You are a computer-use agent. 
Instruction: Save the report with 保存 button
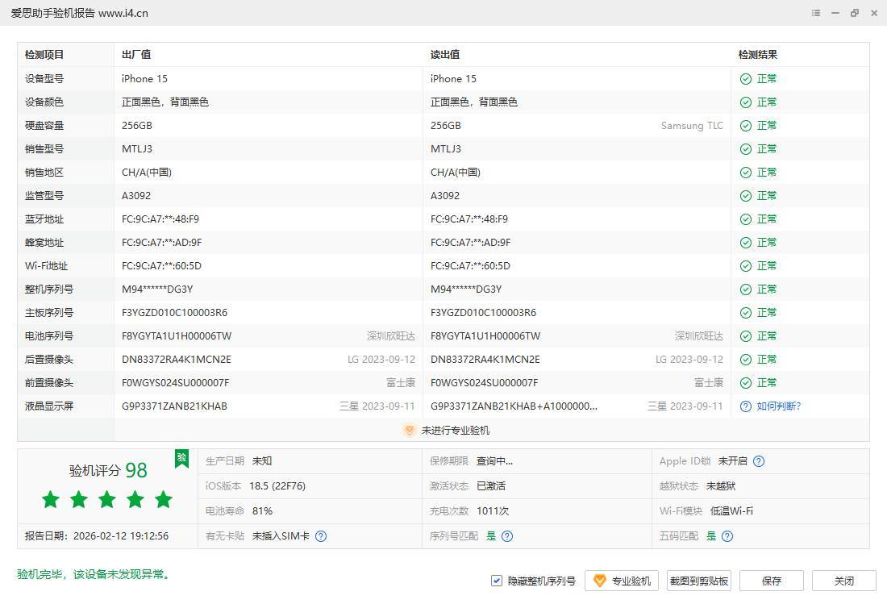tap(772, 581)
